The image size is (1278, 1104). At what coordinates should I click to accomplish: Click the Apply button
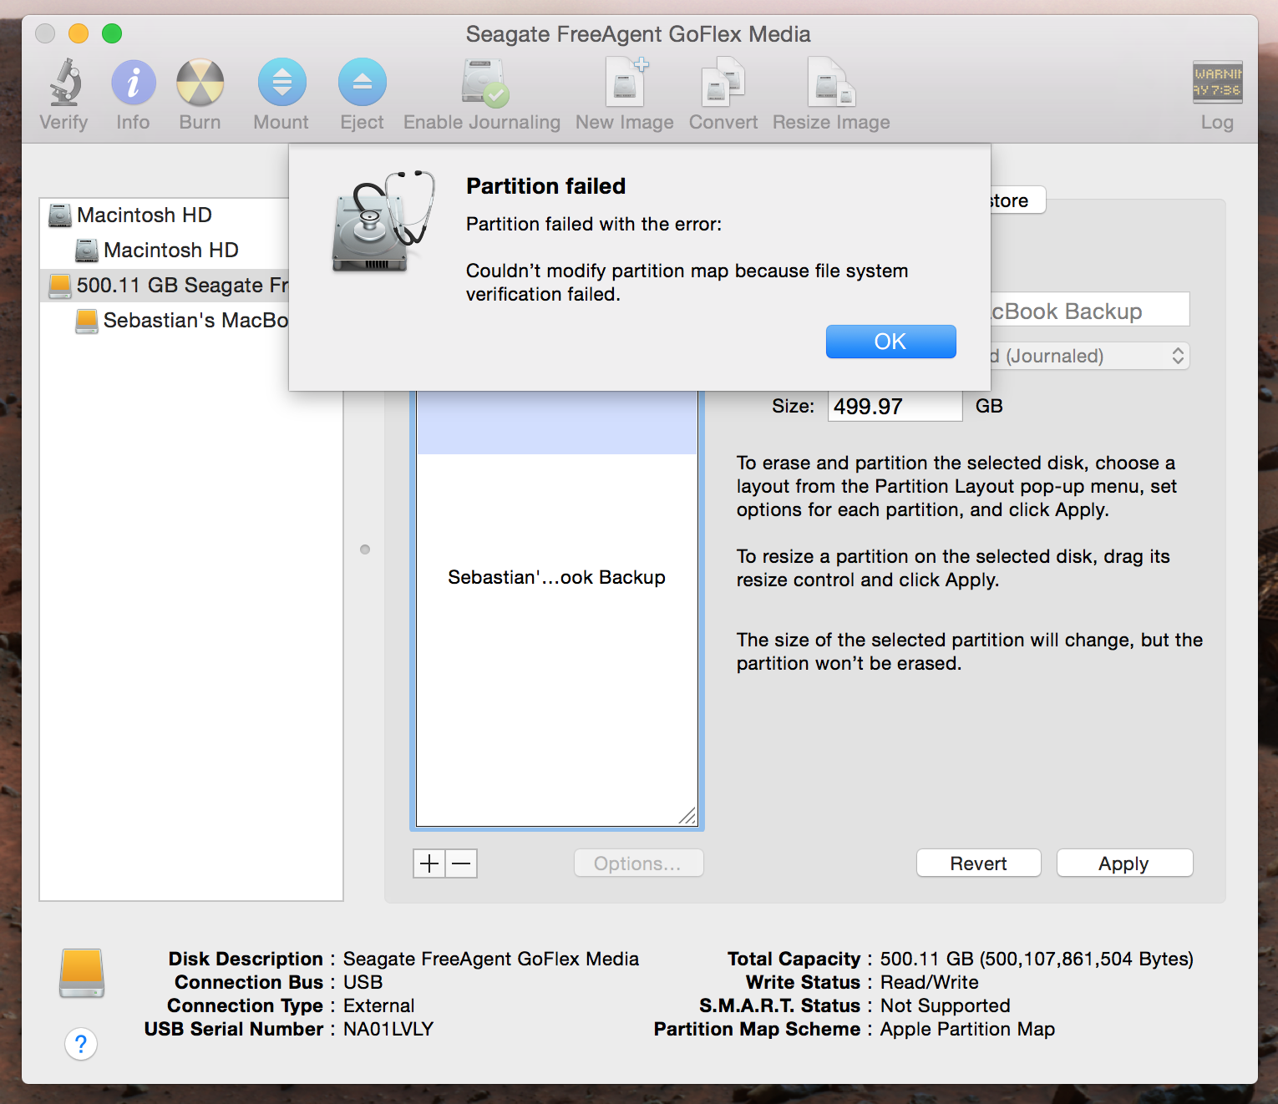(1124, 863)
